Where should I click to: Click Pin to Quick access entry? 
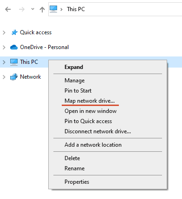click(x=88, y=121)
